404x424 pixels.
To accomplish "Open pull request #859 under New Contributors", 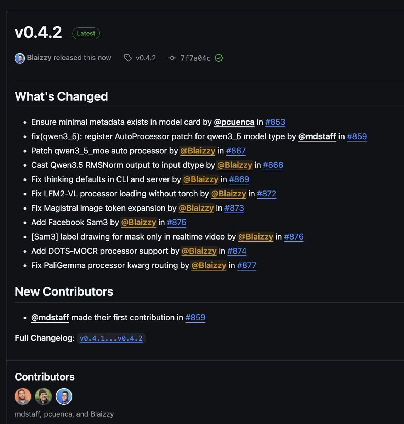I will pyautogui.click(x=195, y=318).
